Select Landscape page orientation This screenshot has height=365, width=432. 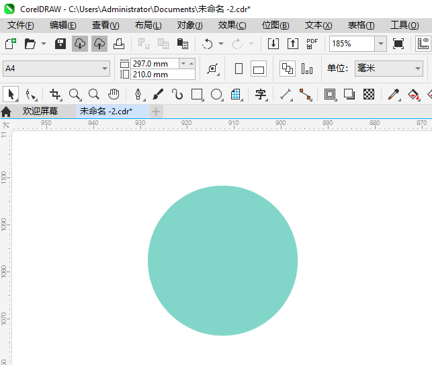[259, 69]
